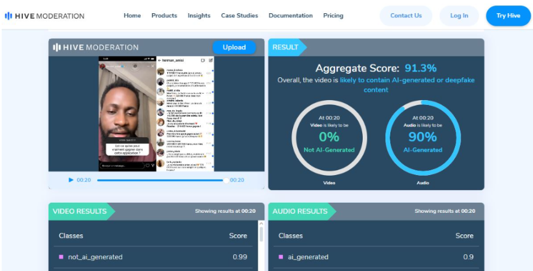The height and width of the screenshot is (271, 533).
Task: Click the Upload button
Action: 234,47
